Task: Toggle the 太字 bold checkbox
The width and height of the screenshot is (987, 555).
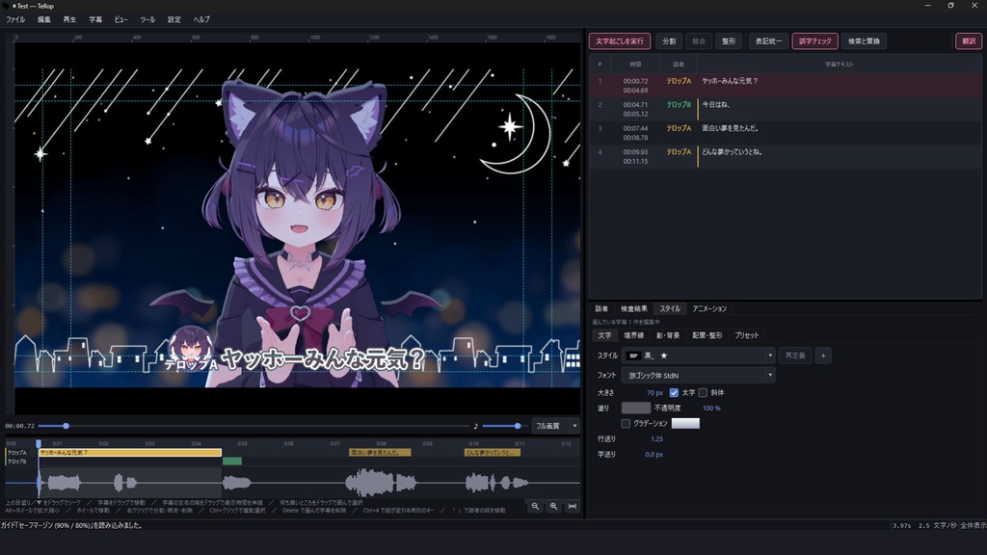Action: pyautogui.click(x=674, y=393)
